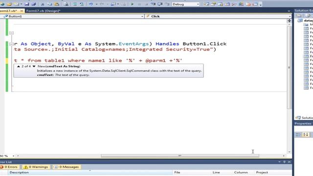Click the editor scroll right arrow
Image resolution: width=313 pixels, height=176 pixels.
tap(284, 155)
